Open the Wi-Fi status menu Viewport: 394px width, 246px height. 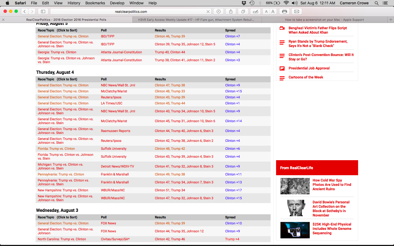(x=286, y=3)
